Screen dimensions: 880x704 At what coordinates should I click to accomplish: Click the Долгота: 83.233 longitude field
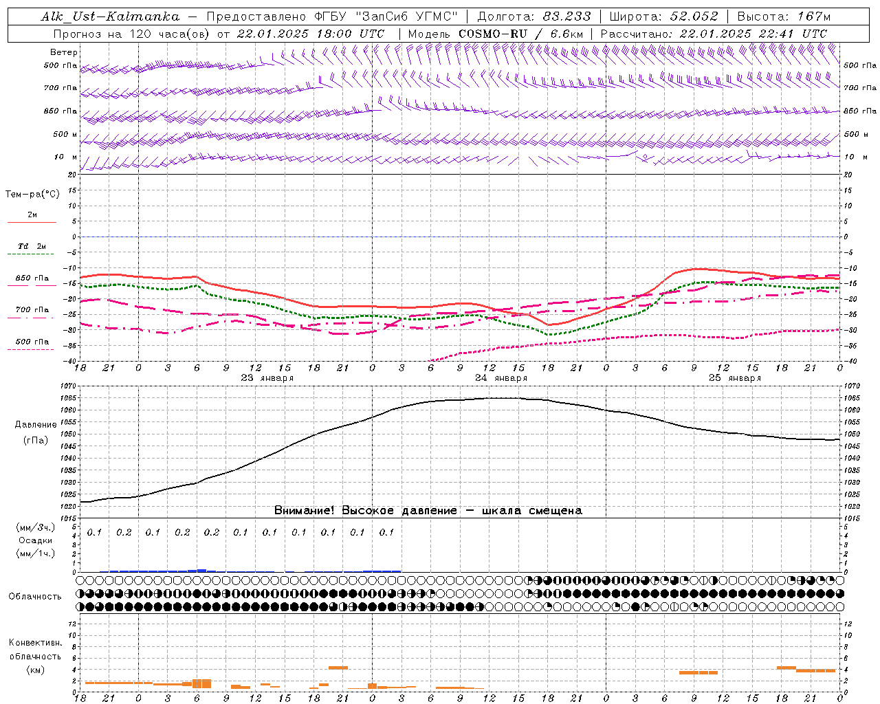[x=533, y=16]
